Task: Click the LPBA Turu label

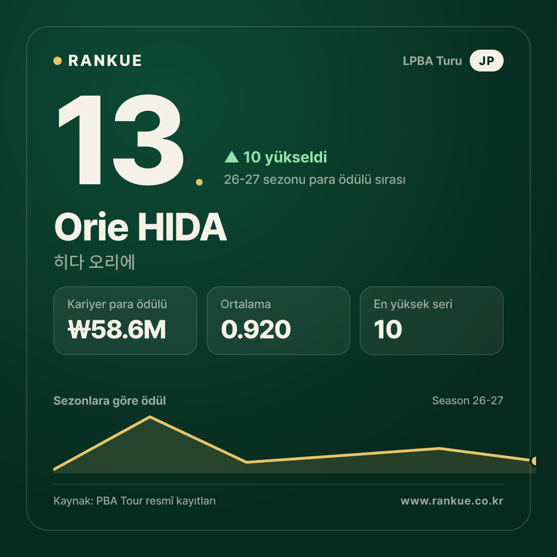Action: click(432, 61)
